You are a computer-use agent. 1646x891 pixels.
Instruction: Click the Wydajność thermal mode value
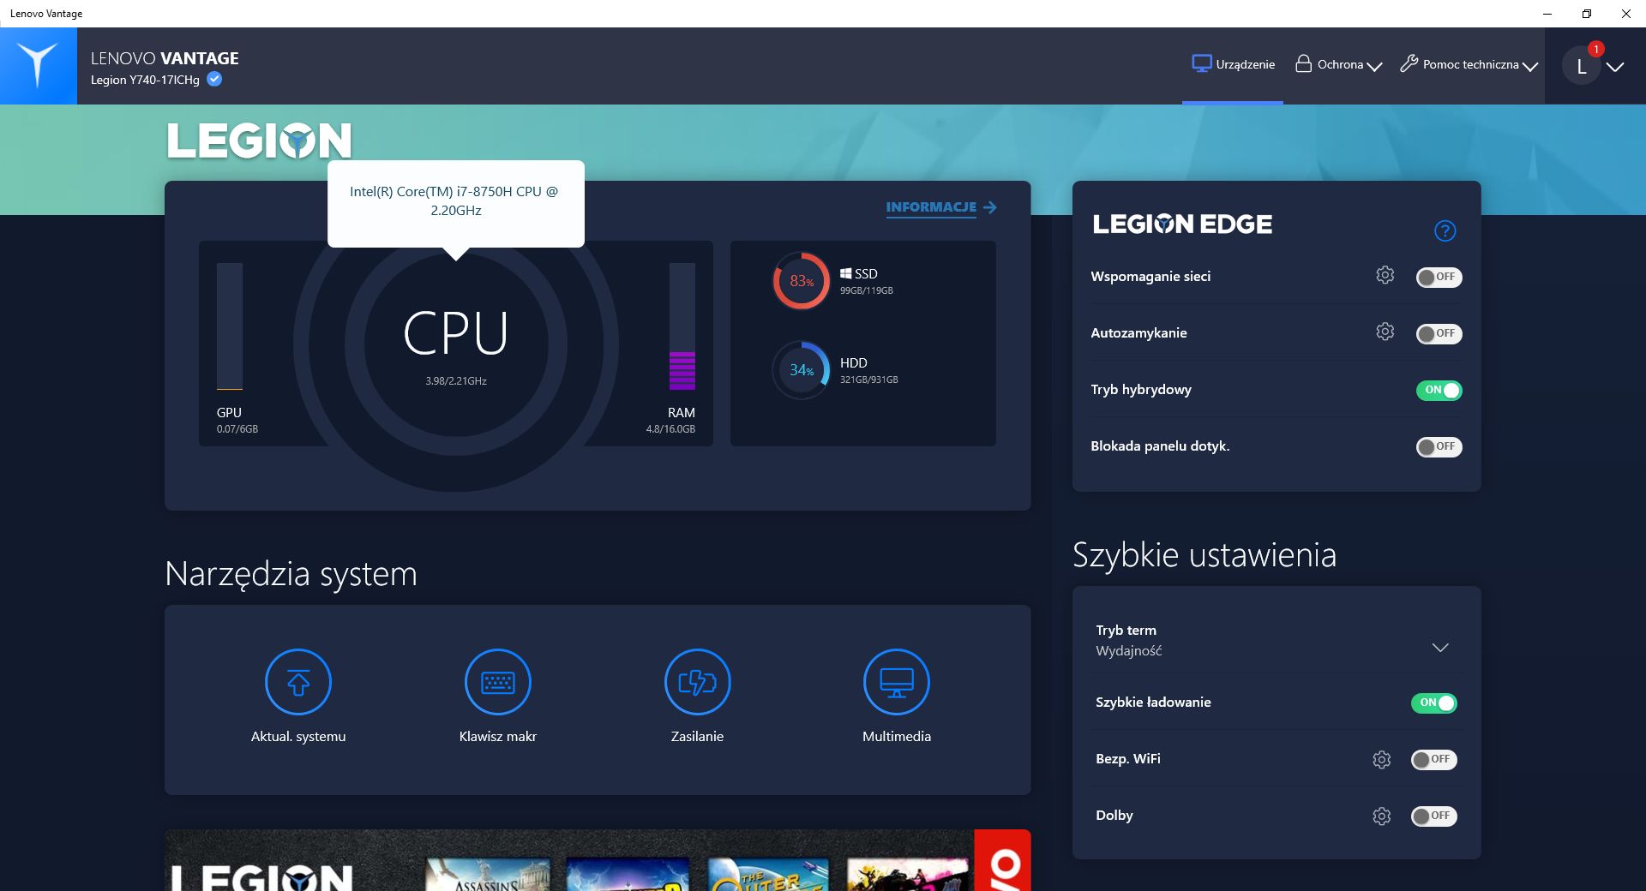(1129, 651)
